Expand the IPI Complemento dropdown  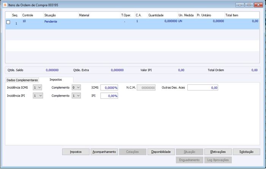coord(76,95)
